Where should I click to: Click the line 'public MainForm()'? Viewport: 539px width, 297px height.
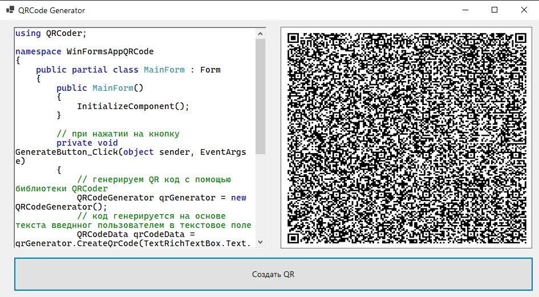(100, 88)
